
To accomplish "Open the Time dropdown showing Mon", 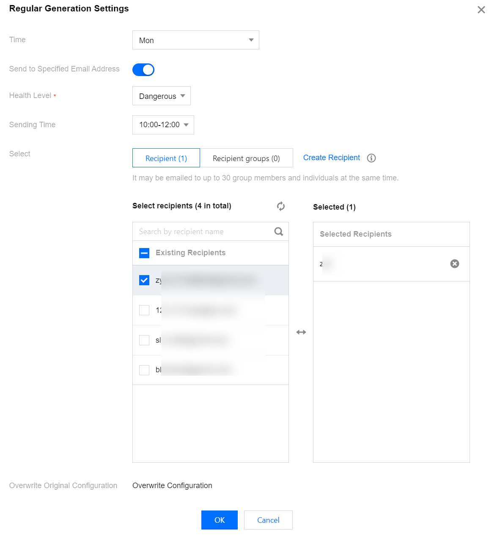I will 195,40.
